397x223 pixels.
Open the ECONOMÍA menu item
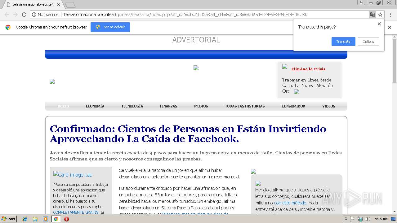click(95, 106)
